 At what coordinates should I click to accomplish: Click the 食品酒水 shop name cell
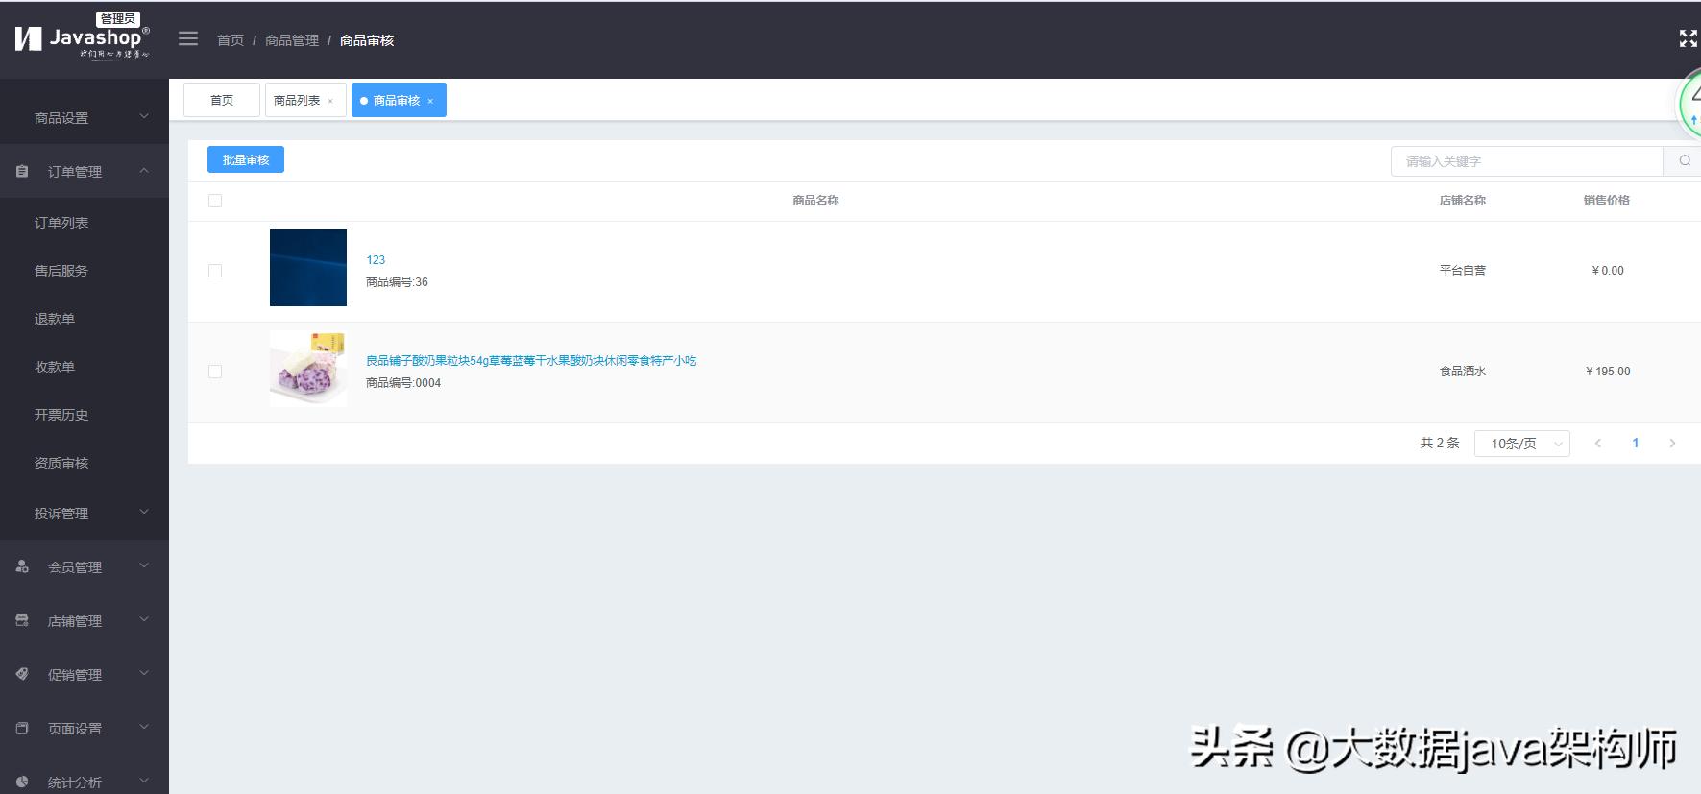[1462, 371]
